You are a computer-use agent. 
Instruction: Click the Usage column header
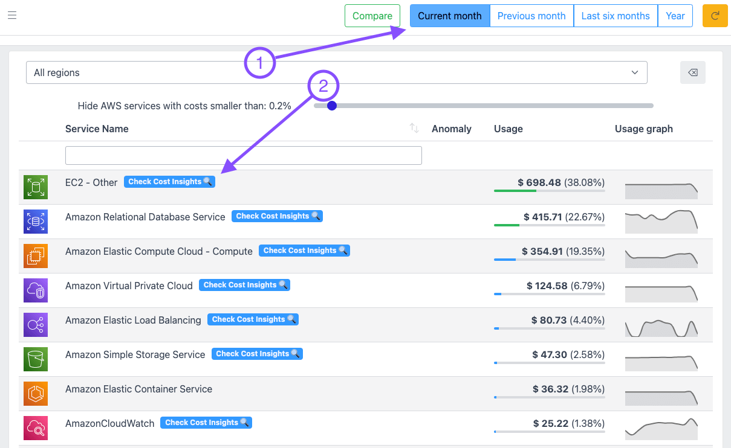click(x=508, y=129)
